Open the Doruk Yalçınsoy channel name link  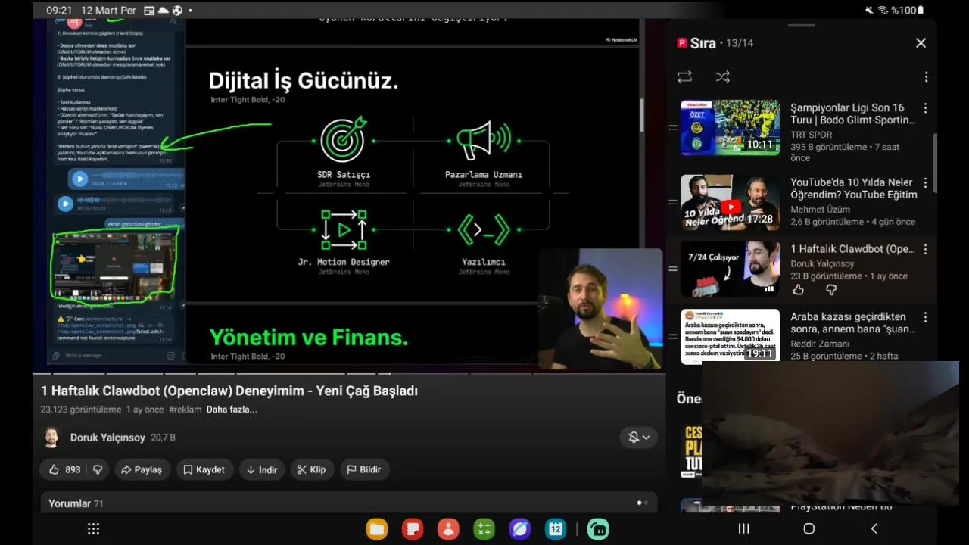[x=107, y=438]
